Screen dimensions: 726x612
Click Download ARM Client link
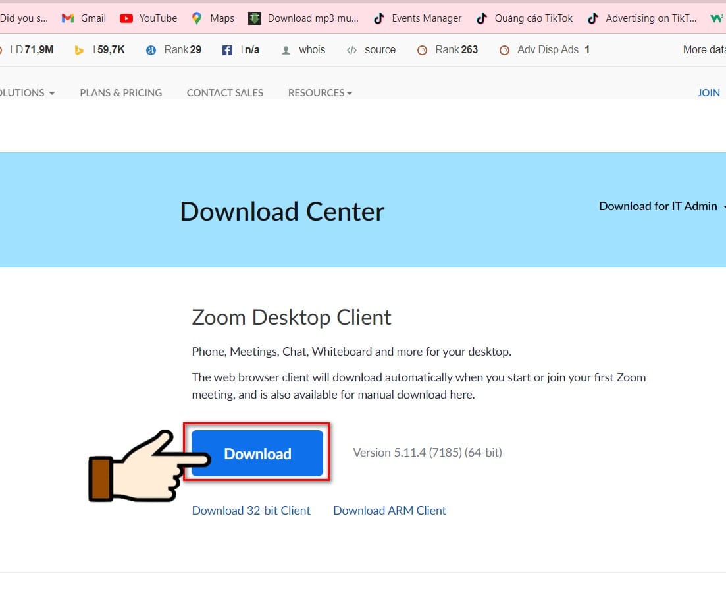click(390, 510)
